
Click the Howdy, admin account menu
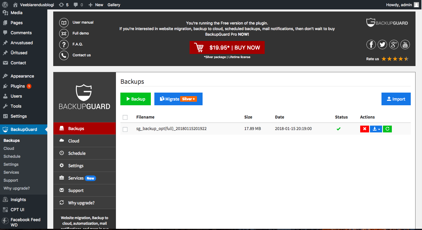(402, 5)
